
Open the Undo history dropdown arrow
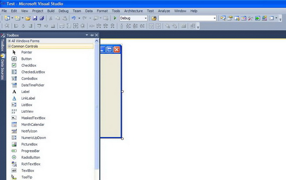click(x=79, y=18)
